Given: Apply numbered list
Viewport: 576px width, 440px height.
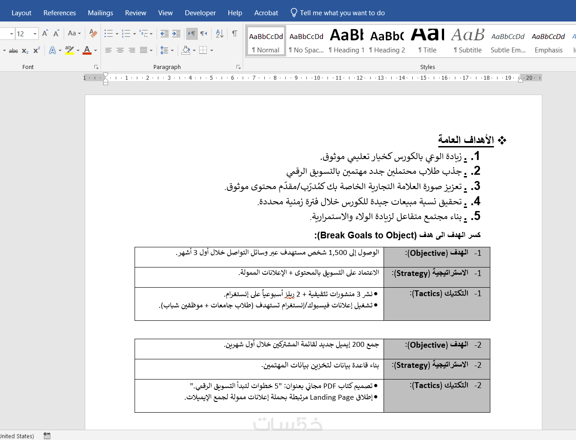Looking at the screenshot, I should point(126,33).
